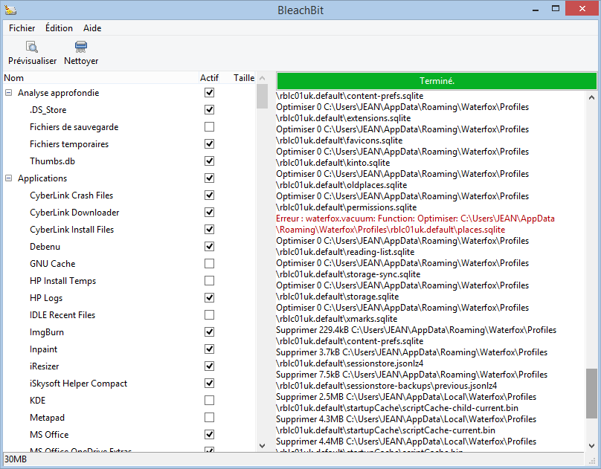Click the 'Supprimer 229.4kB' log line

416,335
